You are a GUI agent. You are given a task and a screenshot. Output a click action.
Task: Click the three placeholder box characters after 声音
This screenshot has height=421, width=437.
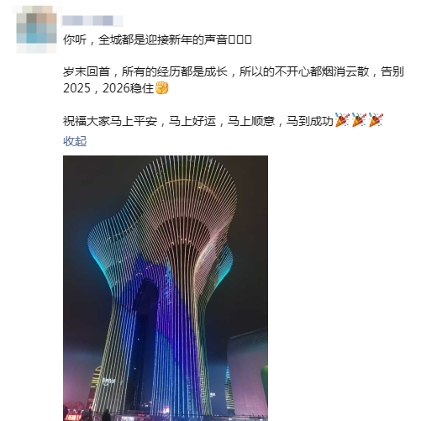(240, 39)
